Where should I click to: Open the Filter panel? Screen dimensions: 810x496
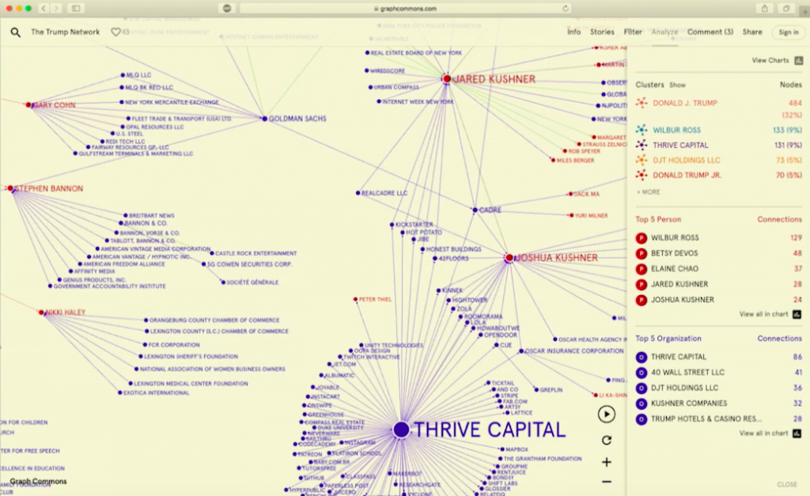coord(633,32)
